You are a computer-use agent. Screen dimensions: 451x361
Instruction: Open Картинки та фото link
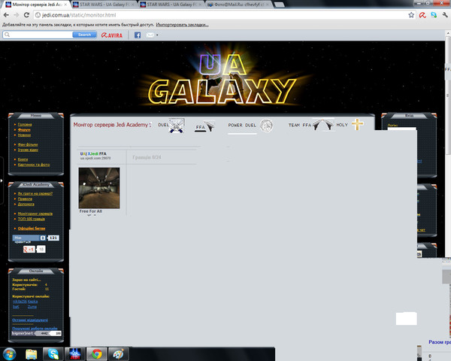[34, 165]
